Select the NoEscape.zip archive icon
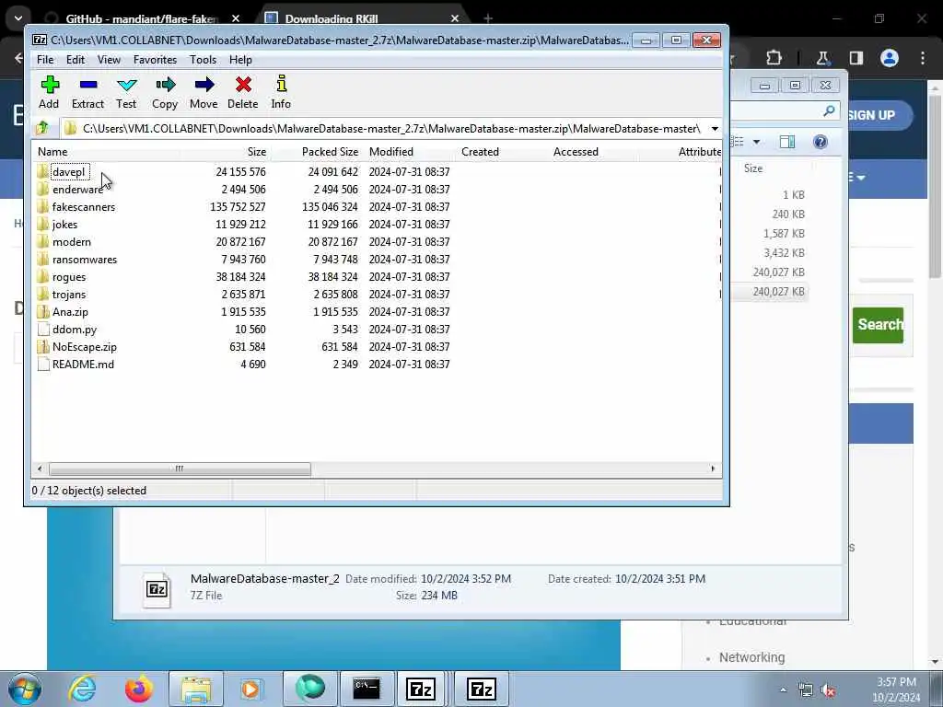The image size is (943, 707). 42,347
